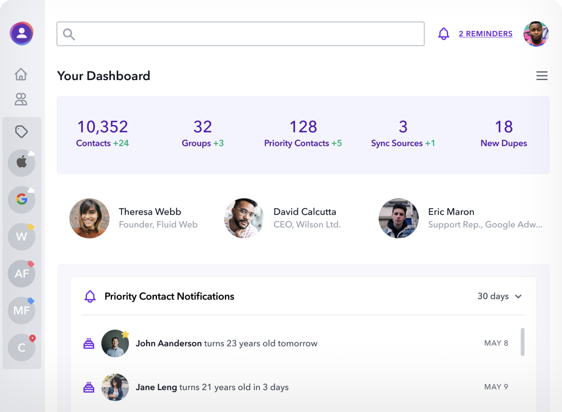Expand the 30 days dropdown

pos(500,297)
